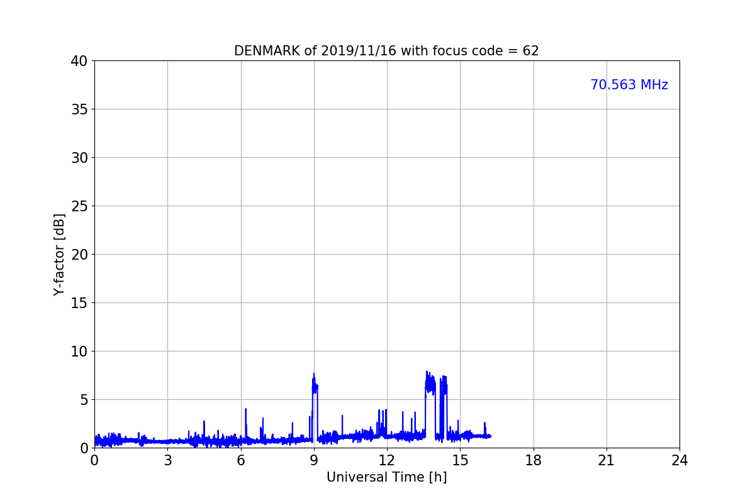Click x-axis tick label '18'
755x503 pixels.
click(x=534, y=460)
